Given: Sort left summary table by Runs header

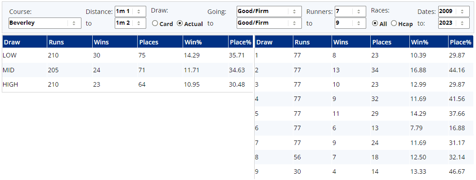Looking at the screenshot, I should point(56,43).
